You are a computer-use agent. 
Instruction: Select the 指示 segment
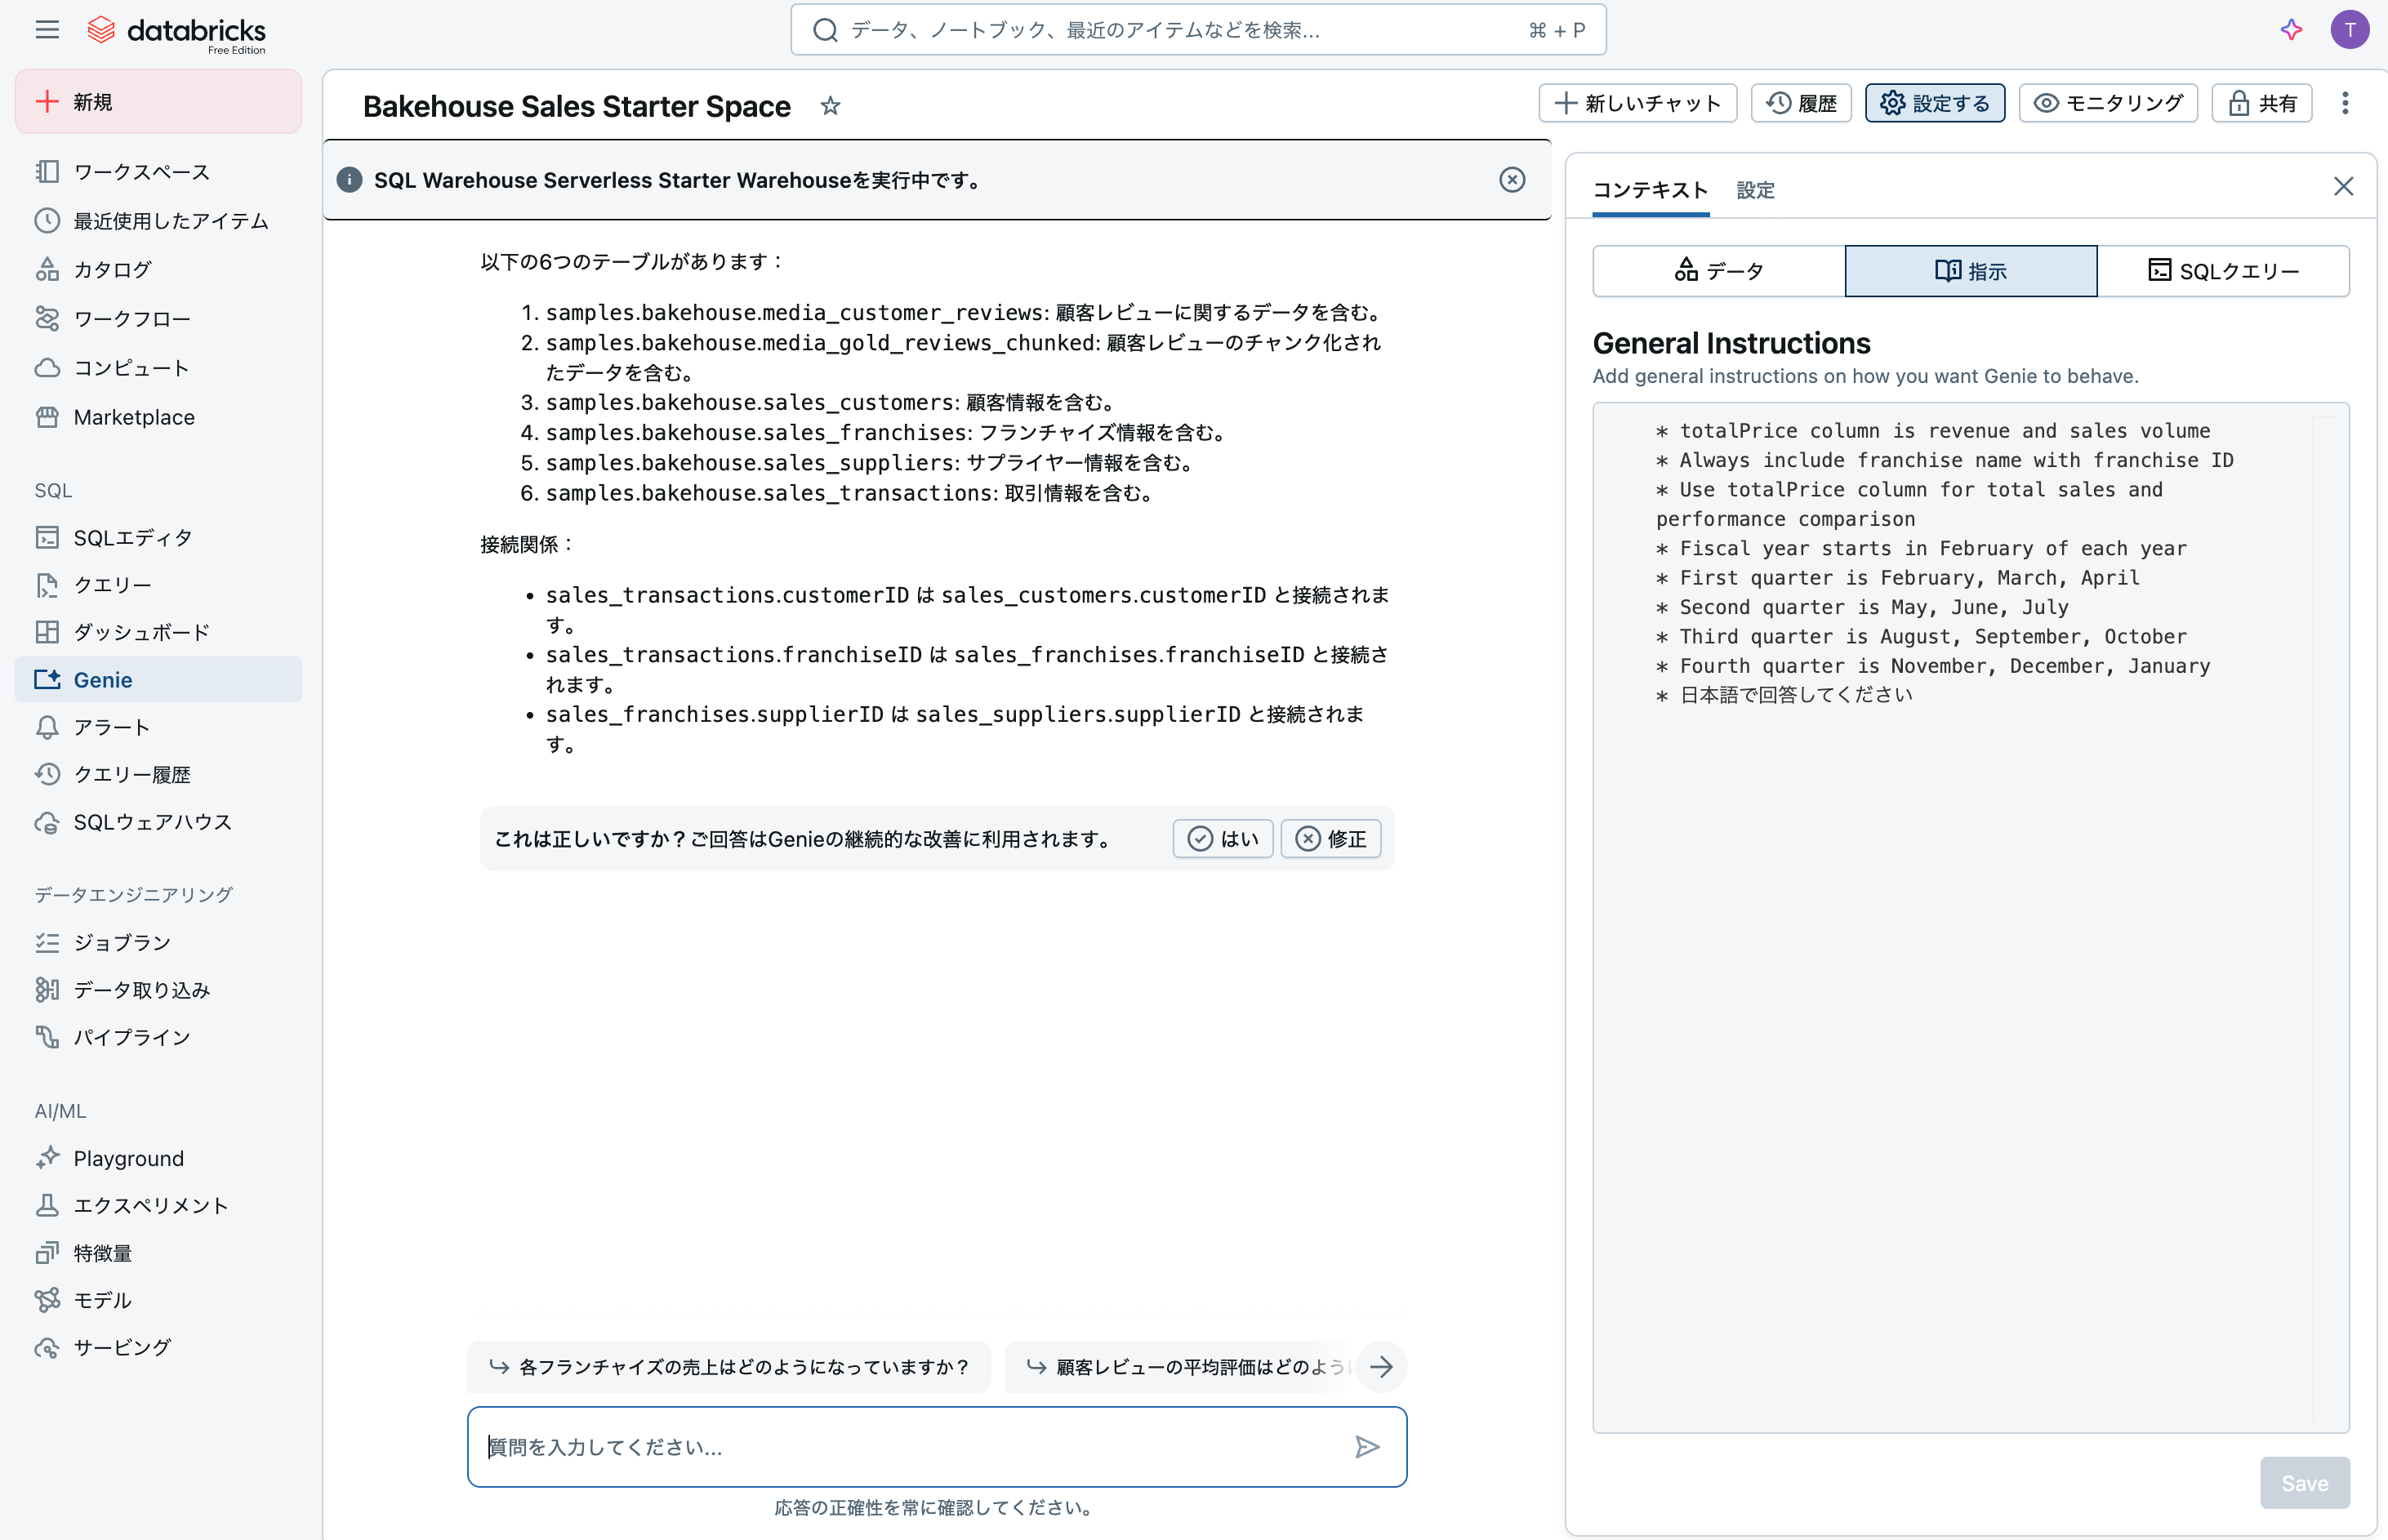(x=1971, y=271)
